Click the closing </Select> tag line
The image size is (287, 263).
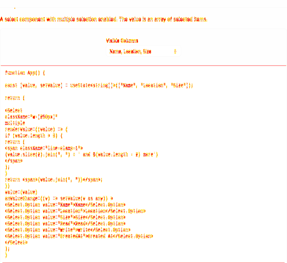(x=16, y=242)
